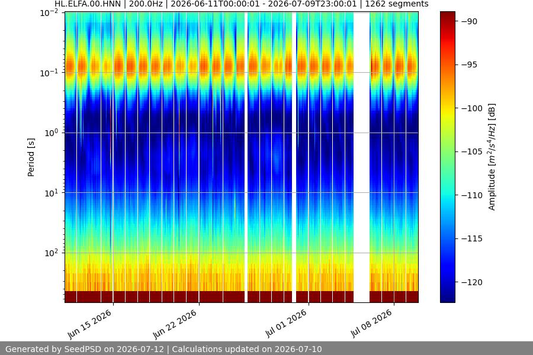Click the wide white data gap before Jul 08
This screenshot has width=533, height=355.
pyautogui.click(x=361, y=157)
